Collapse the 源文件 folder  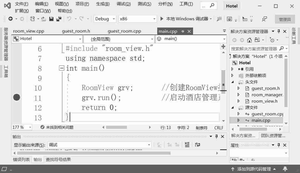click(232, 107)
